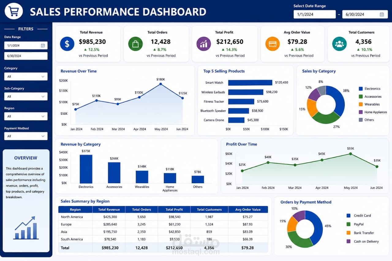
Task: Click the Bluetooth Speaker bar
Action: coord(239,111)
